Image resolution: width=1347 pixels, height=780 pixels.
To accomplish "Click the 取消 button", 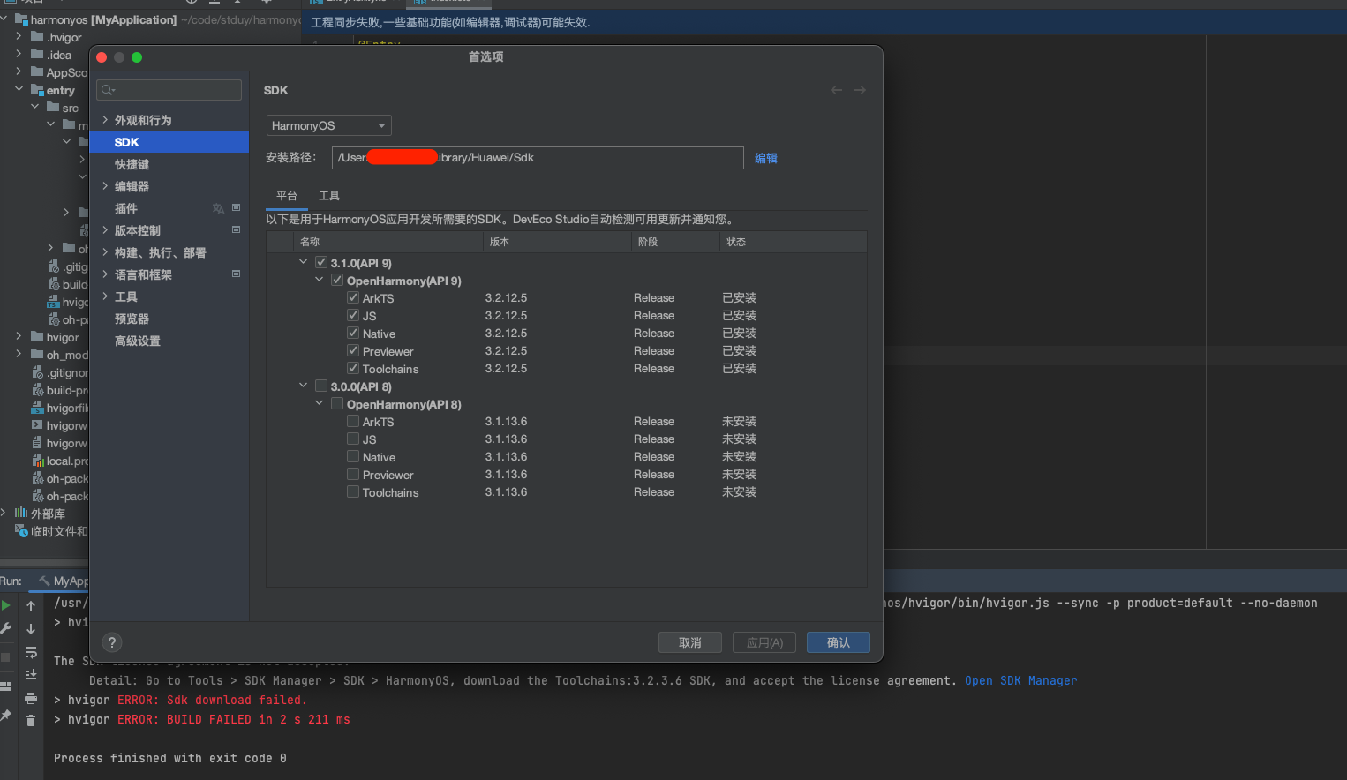I will [690, 642].
